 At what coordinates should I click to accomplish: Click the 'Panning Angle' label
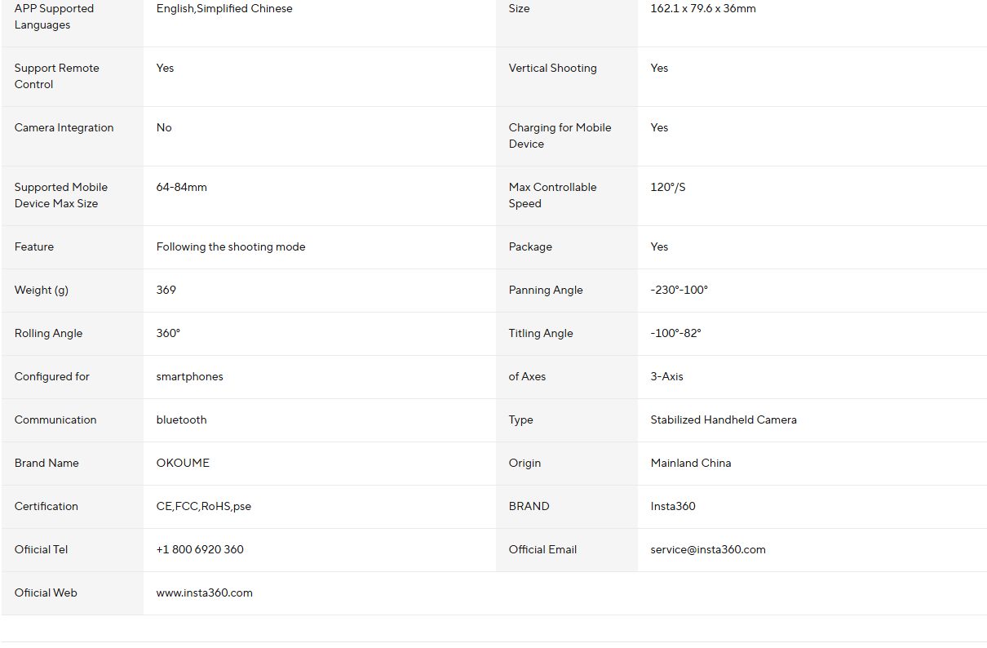(545, 291)
